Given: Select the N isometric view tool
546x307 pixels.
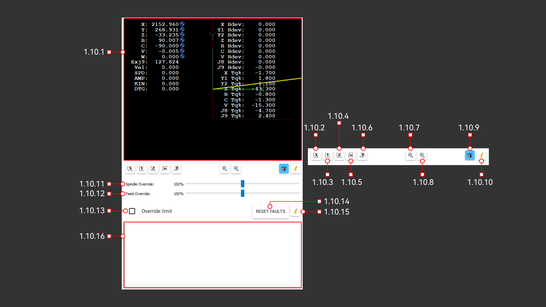Looking at the screenshot, I should (x=164, y=169).
